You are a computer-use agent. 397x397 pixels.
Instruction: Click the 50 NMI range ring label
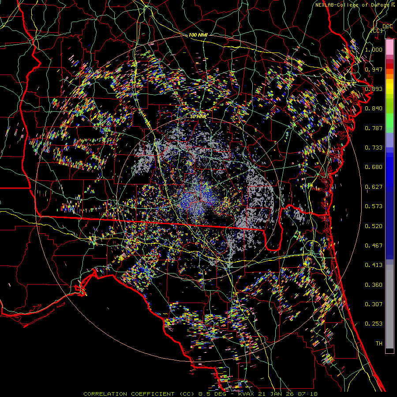click(x=198, y=116)
